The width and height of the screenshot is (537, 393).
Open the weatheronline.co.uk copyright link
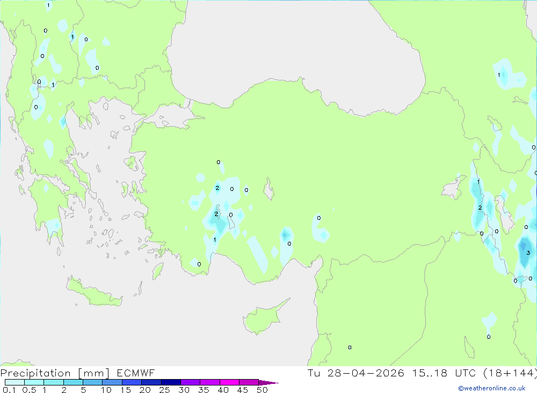coord(492,388)
